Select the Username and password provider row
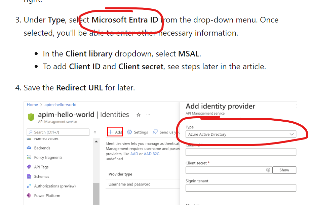The height and width of the screenshot is (205, 309). 143,184
